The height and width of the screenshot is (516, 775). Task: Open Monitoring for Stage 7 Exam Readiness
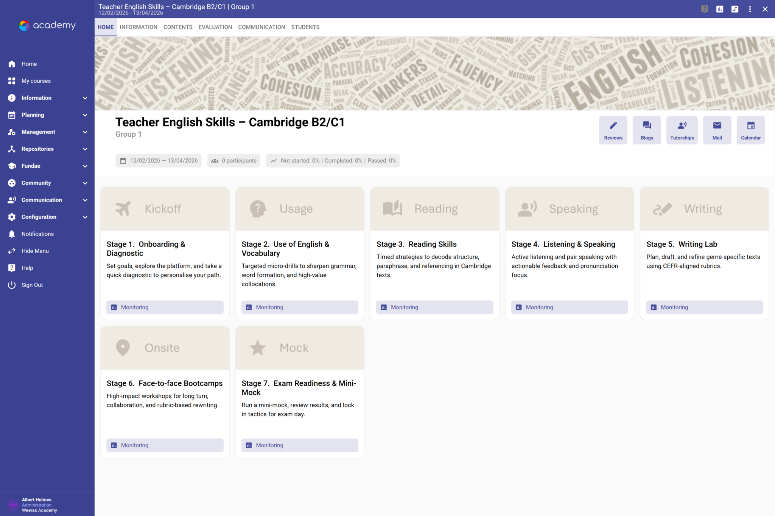tap(299, 445)
